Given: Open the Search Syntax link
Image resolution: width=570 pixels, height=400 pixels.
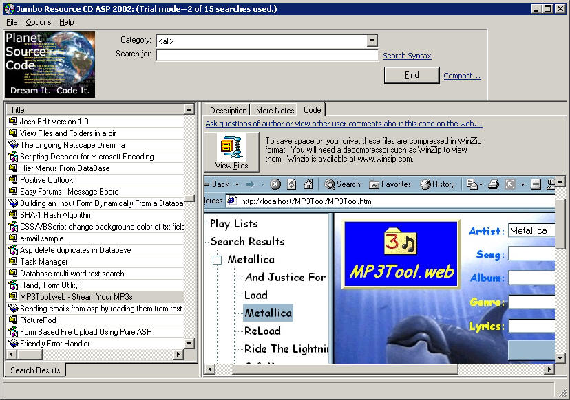Looking at the screenshot, I should (x=407, y=56).
